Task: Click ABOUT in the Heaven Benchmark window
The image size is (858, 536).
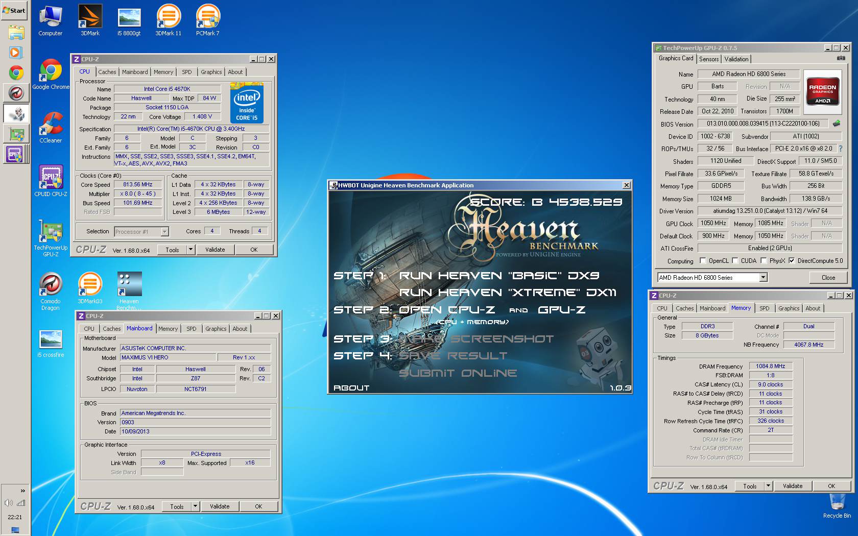Action: coord(351,388)
